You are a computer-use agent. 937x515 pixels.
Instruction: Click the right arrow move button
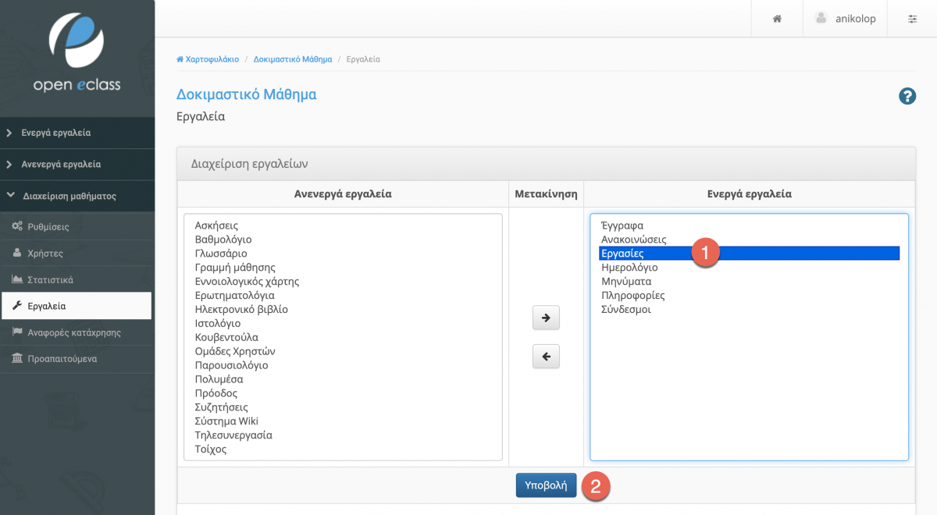pos(546,318)
